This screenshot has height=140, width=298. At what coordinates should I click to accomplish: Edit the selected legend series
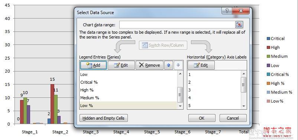click(x=121, y=65)
